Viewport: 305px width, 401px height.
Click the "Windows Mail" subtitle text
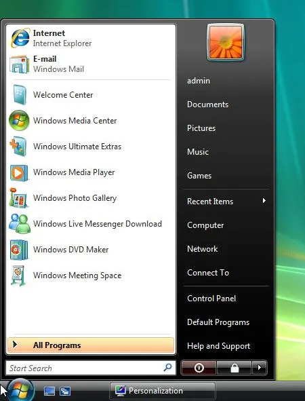pyautogui.click(x=58, y=69)
